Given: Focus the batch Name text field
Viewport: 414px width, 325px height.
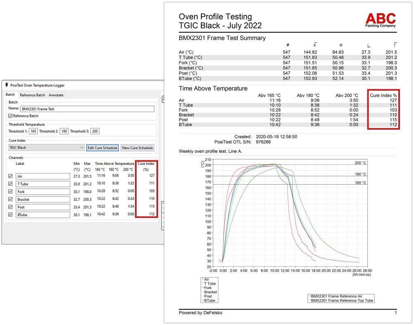Looking at the screenshot, I should click(87, 109).
